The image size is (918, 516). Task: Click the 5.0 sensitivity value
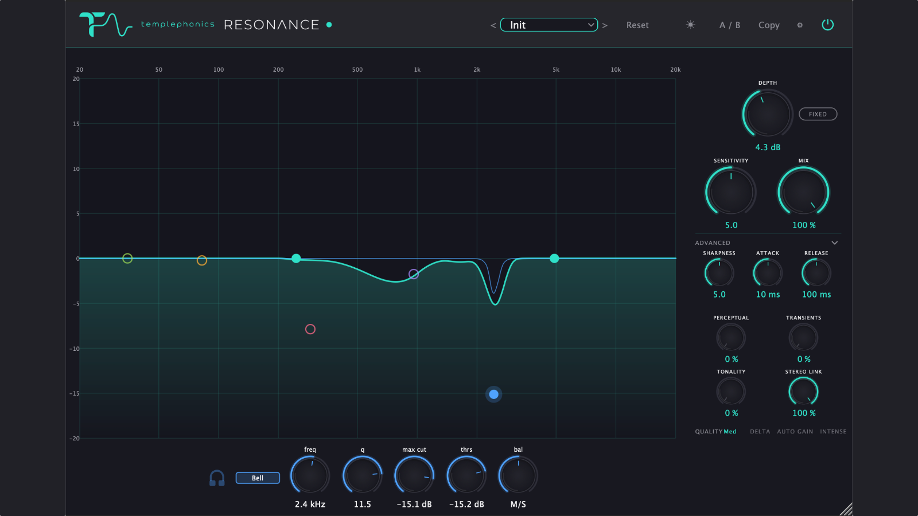point(731,225)
